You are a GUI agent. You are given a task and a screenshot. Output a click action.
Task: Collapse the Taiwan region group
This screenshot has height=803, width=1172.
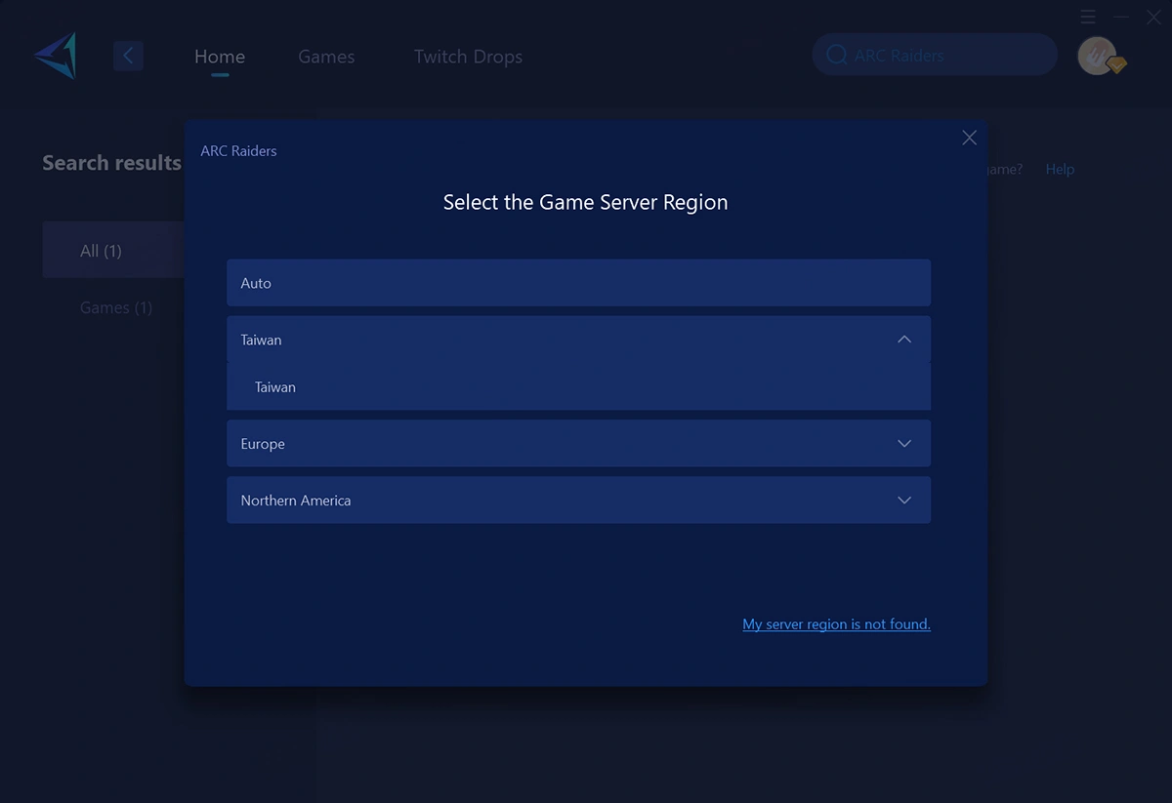pyautogui.click(x=903, y=340)
